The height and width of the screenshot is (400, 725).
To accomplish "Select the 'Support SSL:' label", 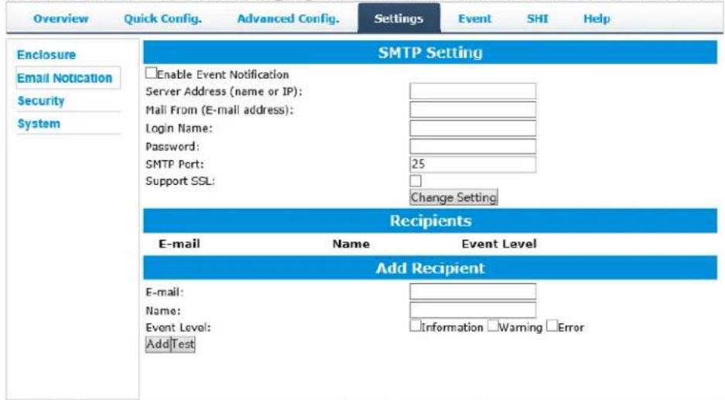I will [x=180, y=181].
